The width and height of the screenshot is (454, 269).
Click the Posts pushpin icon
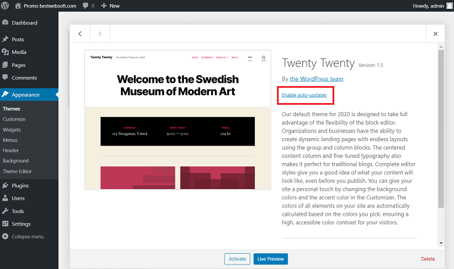coord(5,39)
